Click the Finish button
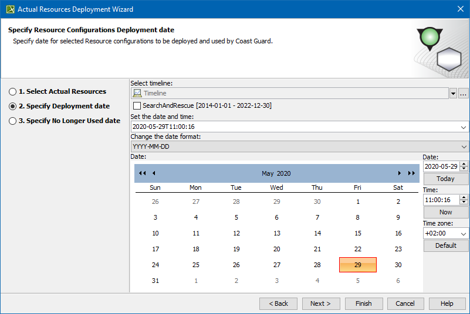The width and height of the screenshot is (470, 314). tap(363, 303)
